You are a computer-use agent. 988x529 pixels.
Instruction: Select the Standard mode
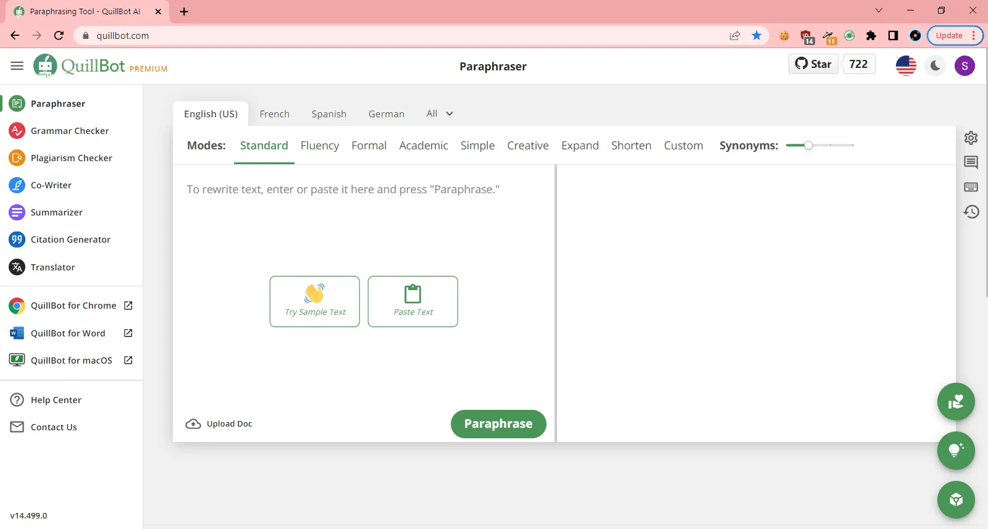[264, 146]
